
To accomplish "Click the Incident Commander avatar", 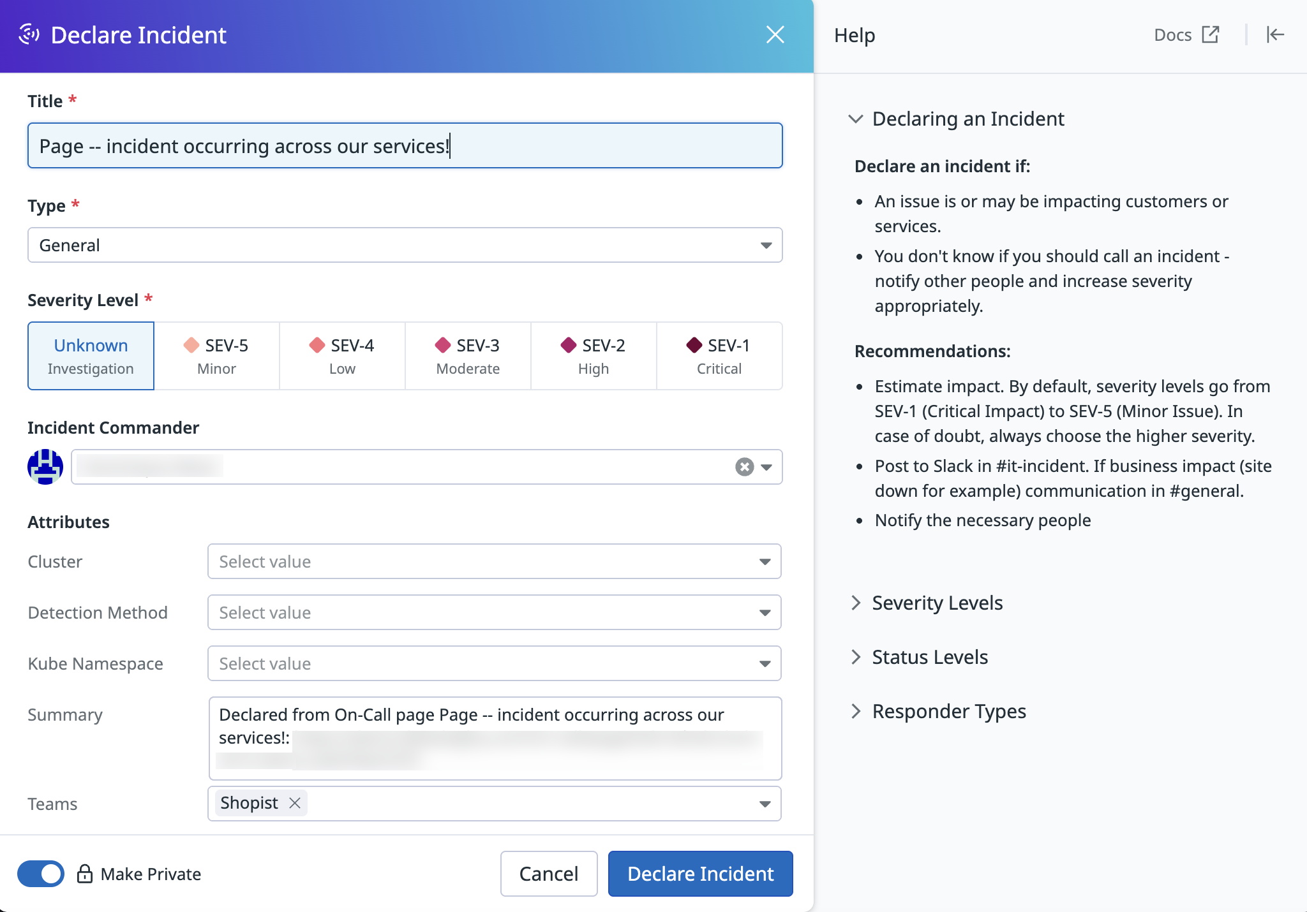I will pos(45,467).
